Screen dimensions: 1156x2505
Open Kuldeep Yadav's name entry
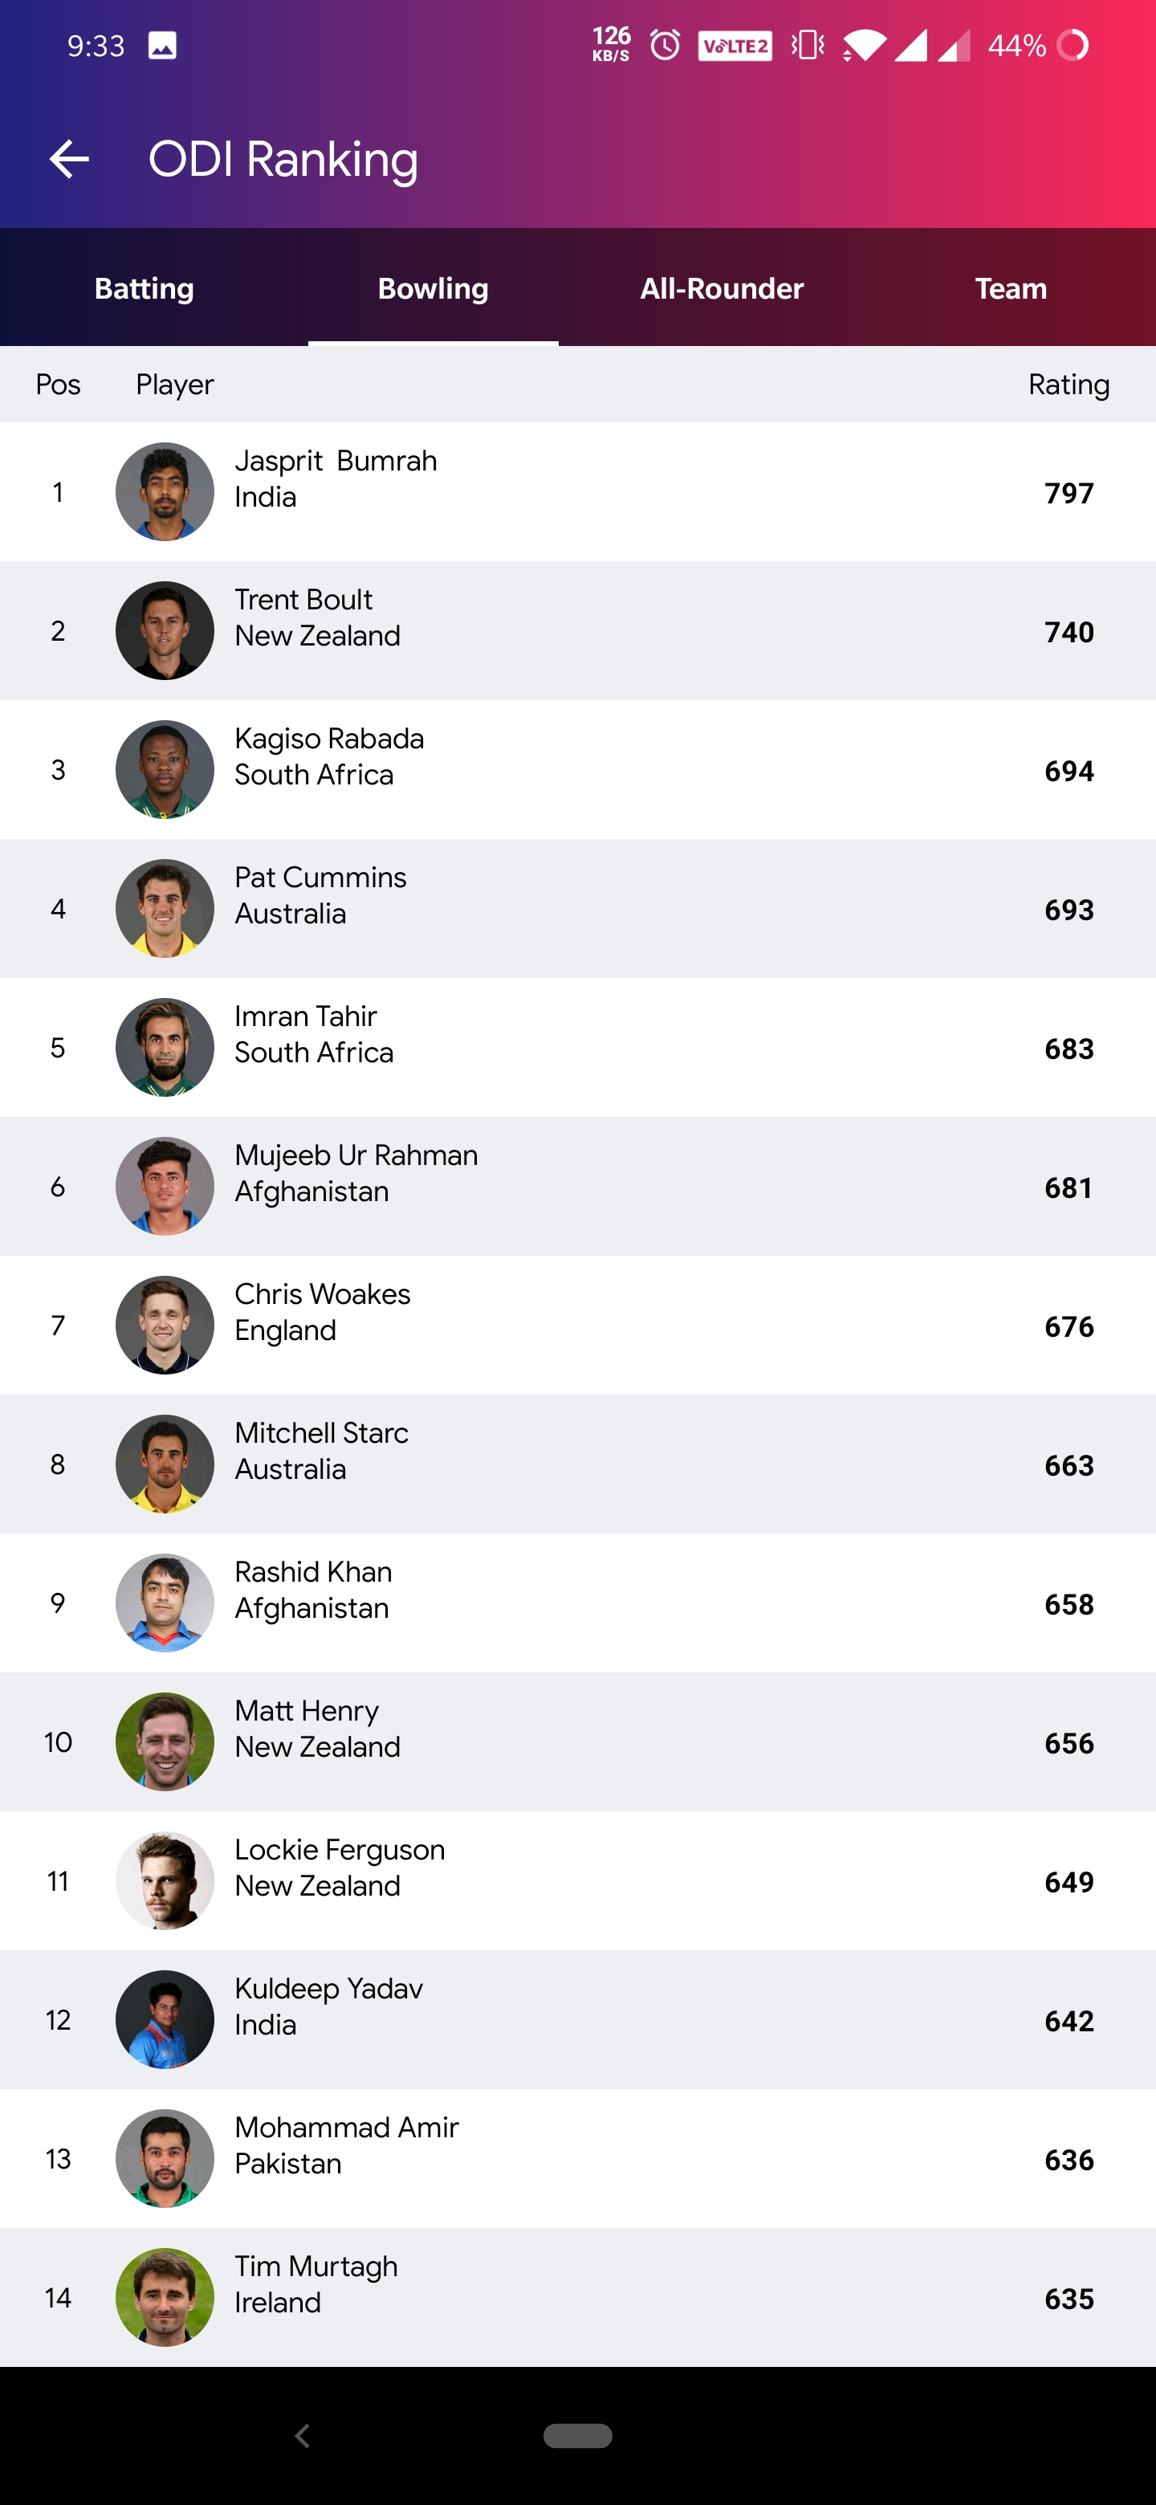point(328,1989)
